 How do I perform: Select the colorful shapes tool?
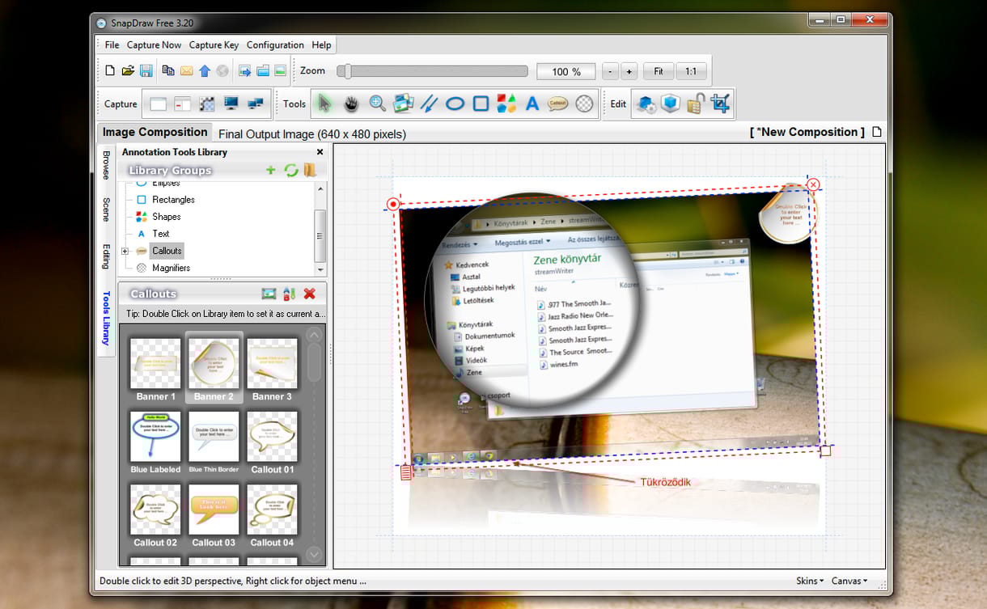pos(506,104)
